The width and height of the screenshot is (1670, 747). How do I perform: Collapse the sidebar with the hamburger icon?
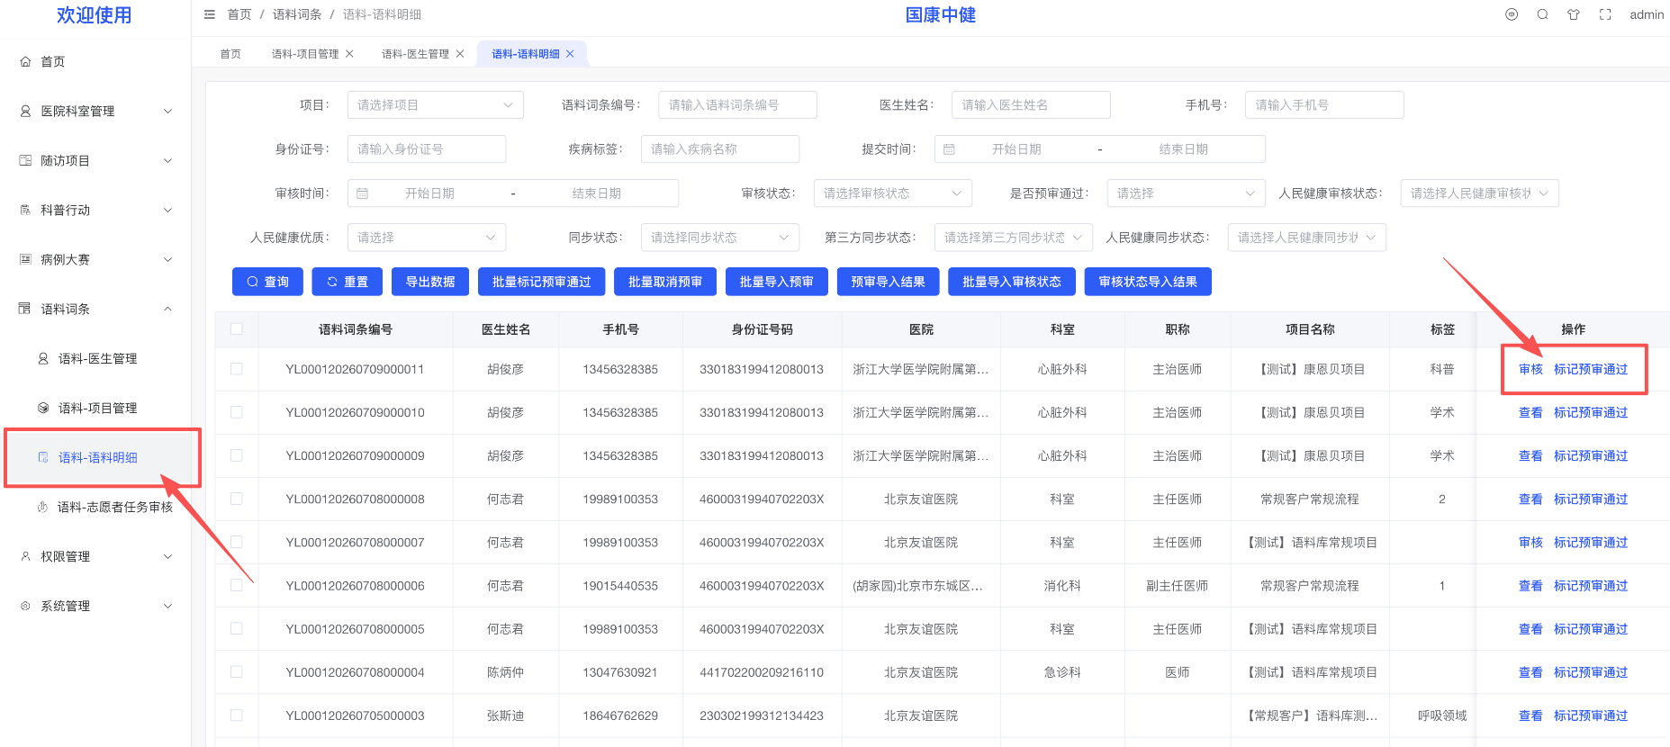click(x=210, y=14)
